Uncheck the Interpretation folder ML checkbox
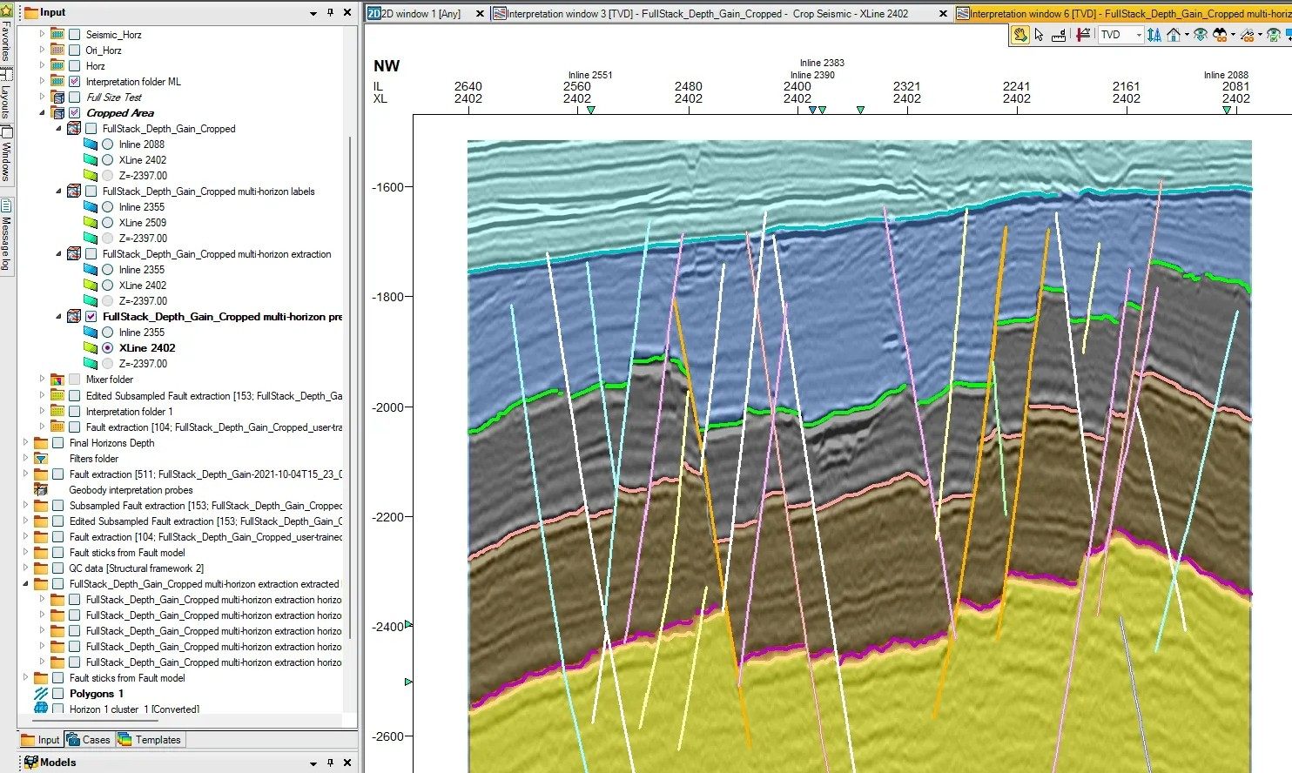Image resolution: width=1292 pixels, height=773 pixels. [x=74, y=82]
